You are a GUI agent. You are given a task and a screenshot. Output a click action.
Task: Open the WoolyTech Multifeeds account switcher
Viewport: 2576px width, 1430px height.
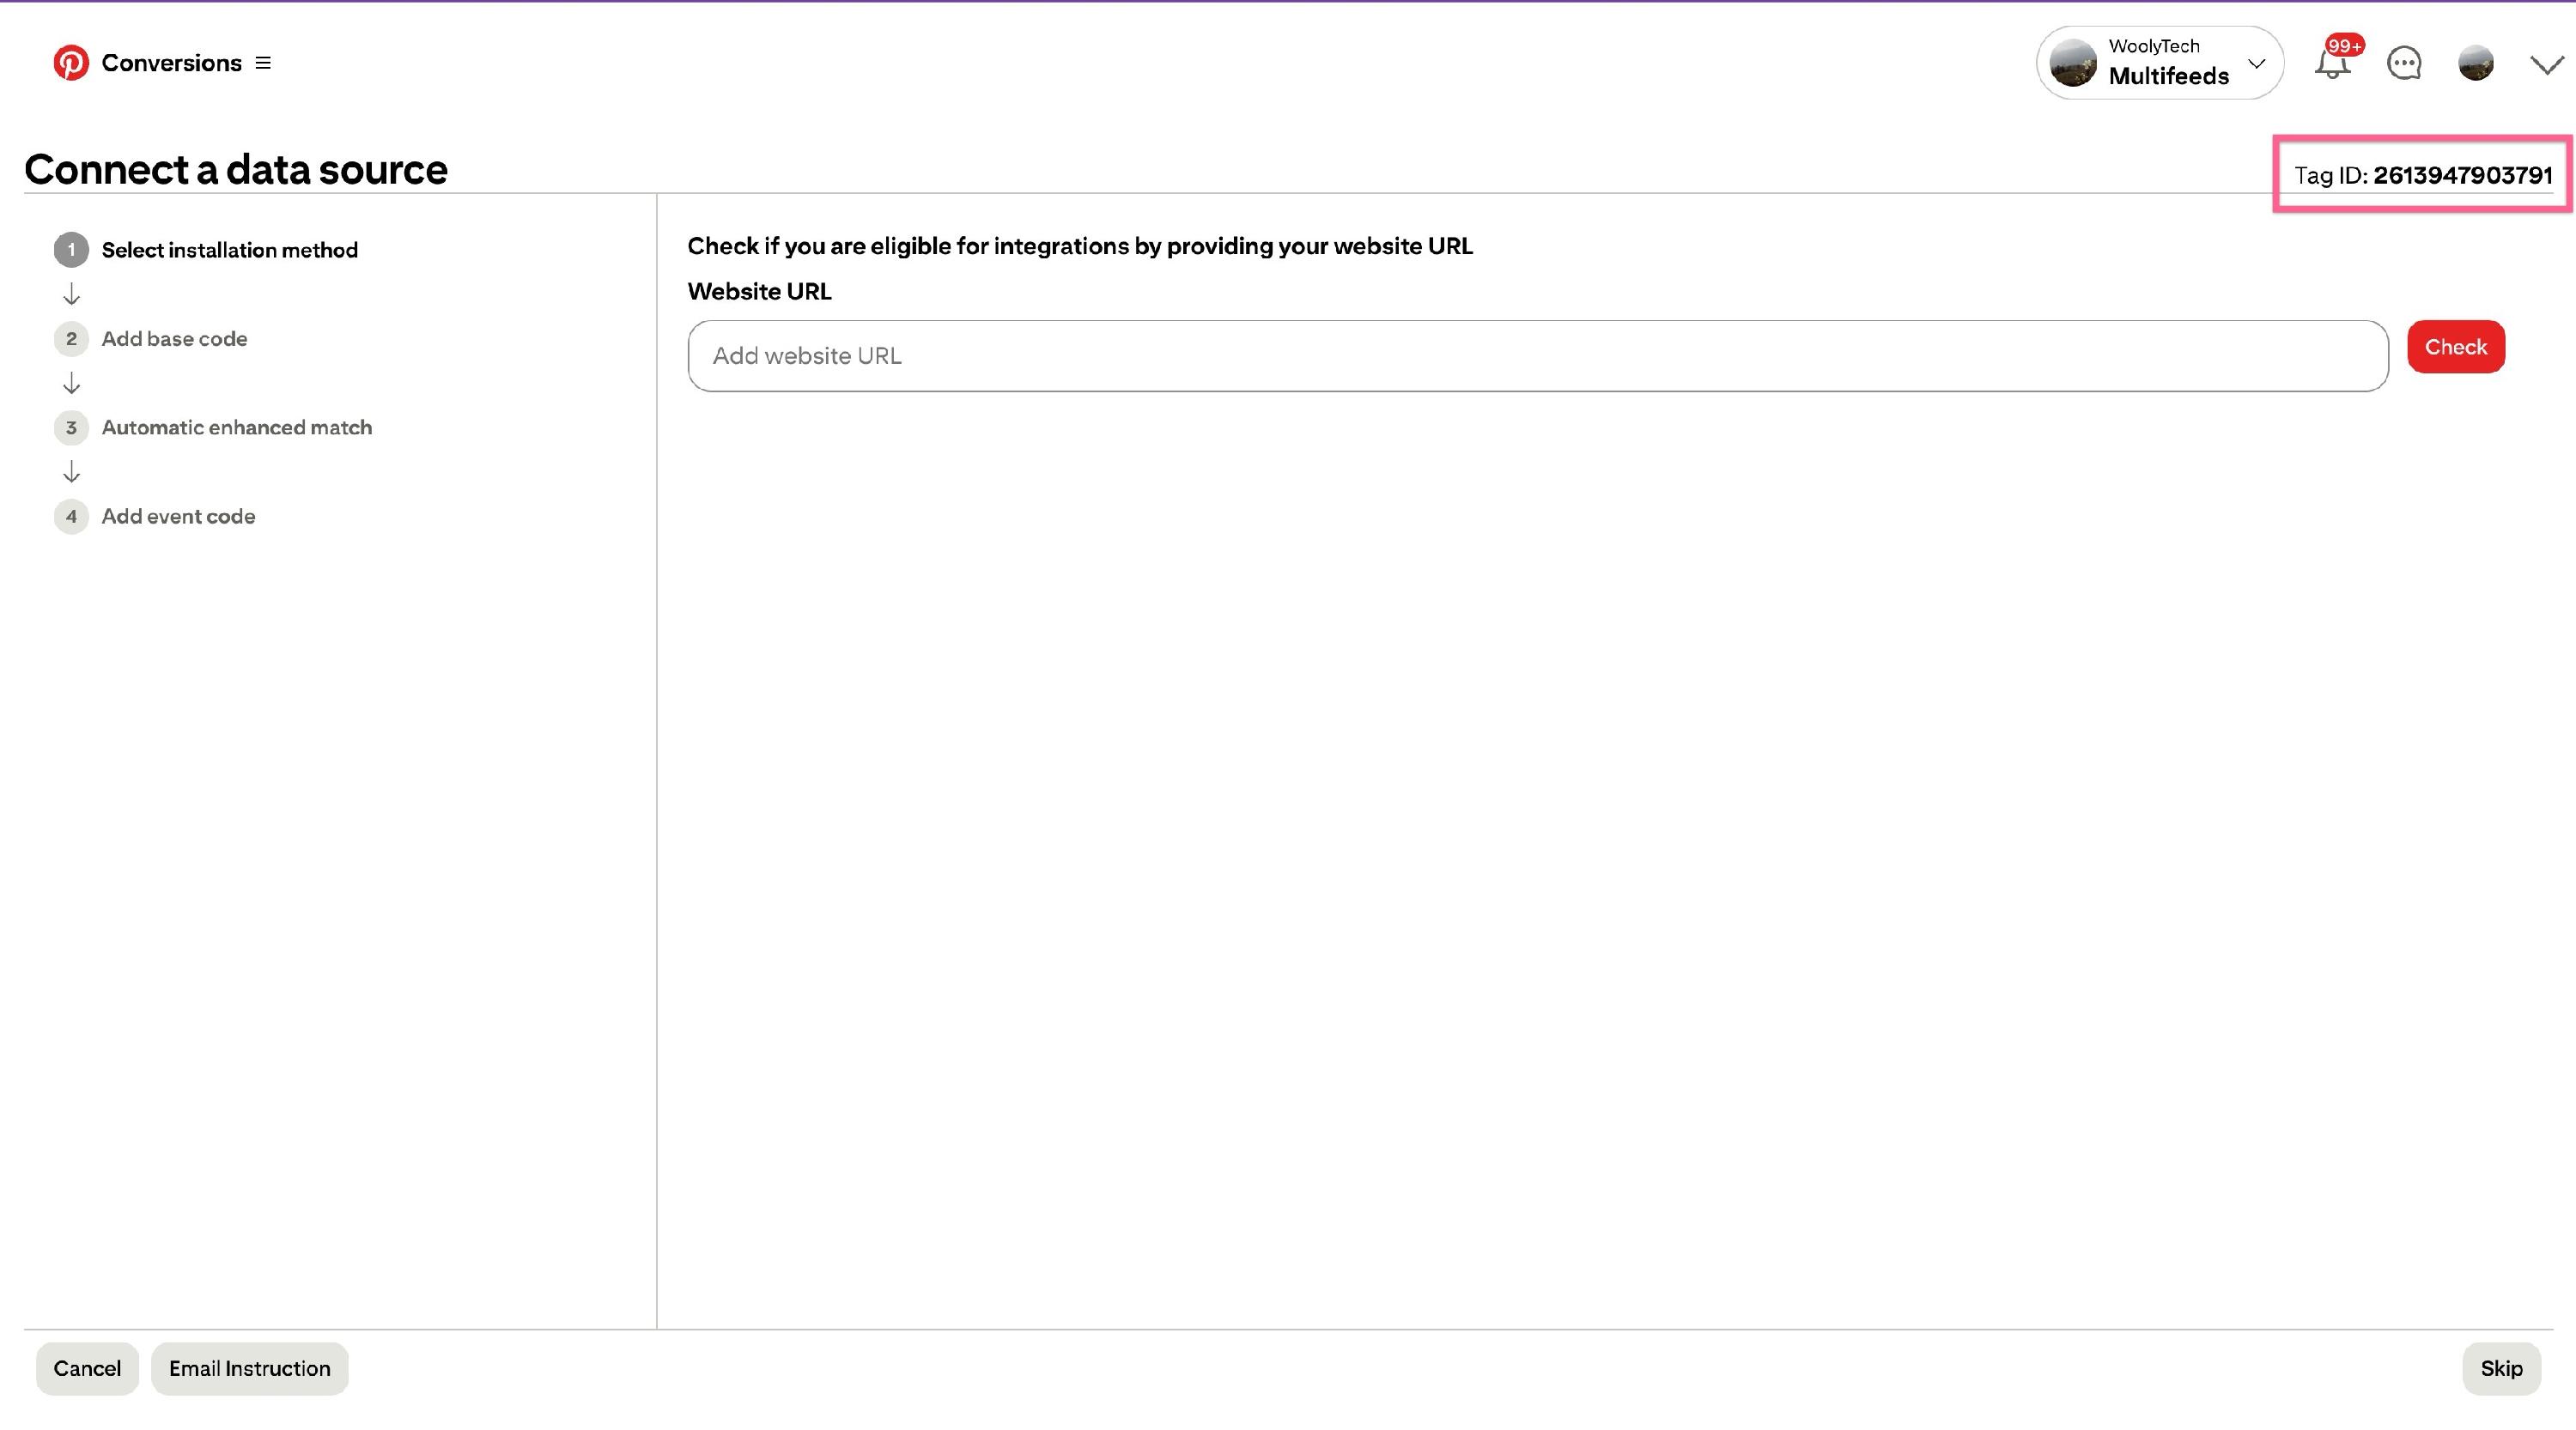pos(2160,63)
